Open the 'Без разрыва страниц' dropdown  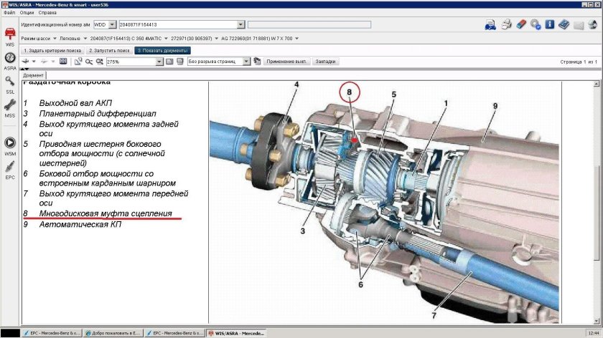point(246,62)
